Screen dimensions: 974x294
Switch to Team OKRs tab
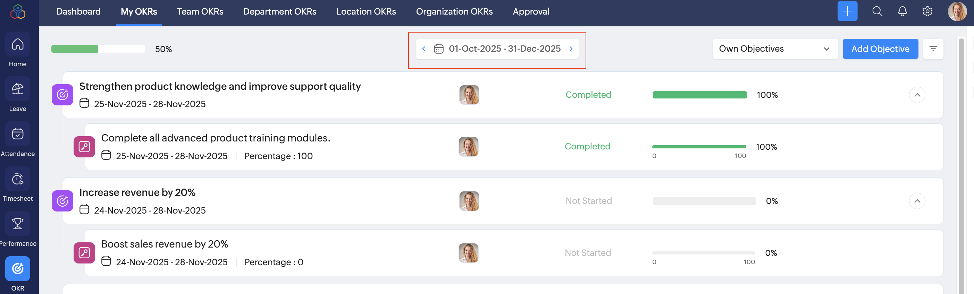pyautogui.click(x=200, y=12)
